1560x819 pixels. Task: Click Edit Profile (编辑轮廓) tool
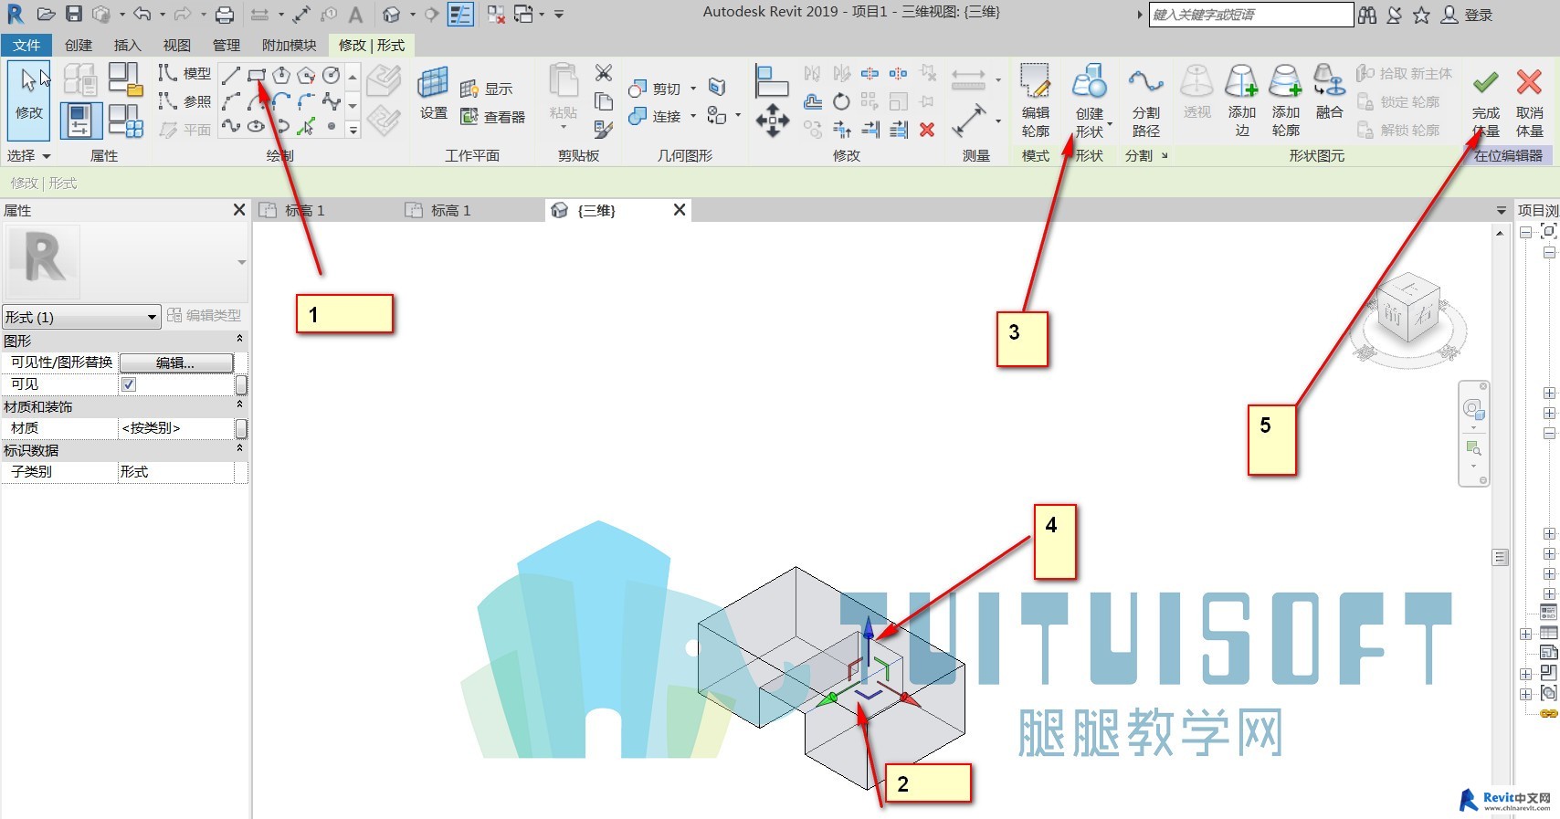point(1035,100)
